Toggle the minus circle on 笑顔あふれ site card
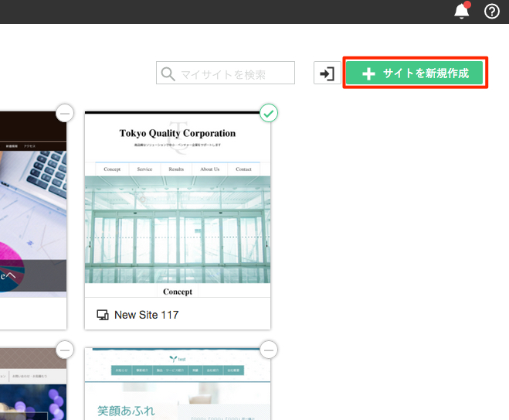 tap(269, 350)
